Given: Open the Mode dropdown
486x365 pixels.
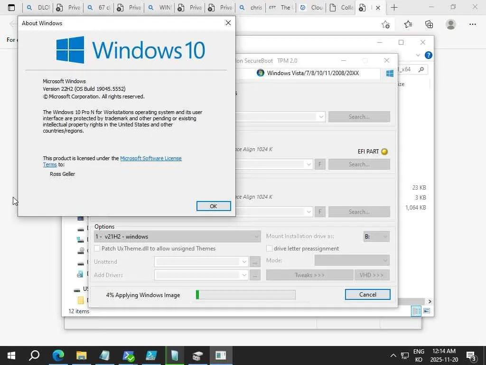Looking at the screenshot, I should 352,260.
